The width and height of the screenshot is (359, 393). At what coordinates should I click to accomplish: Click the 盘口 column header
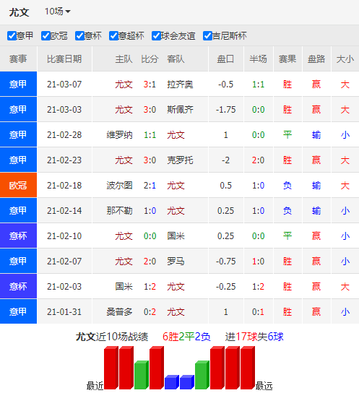225,59
